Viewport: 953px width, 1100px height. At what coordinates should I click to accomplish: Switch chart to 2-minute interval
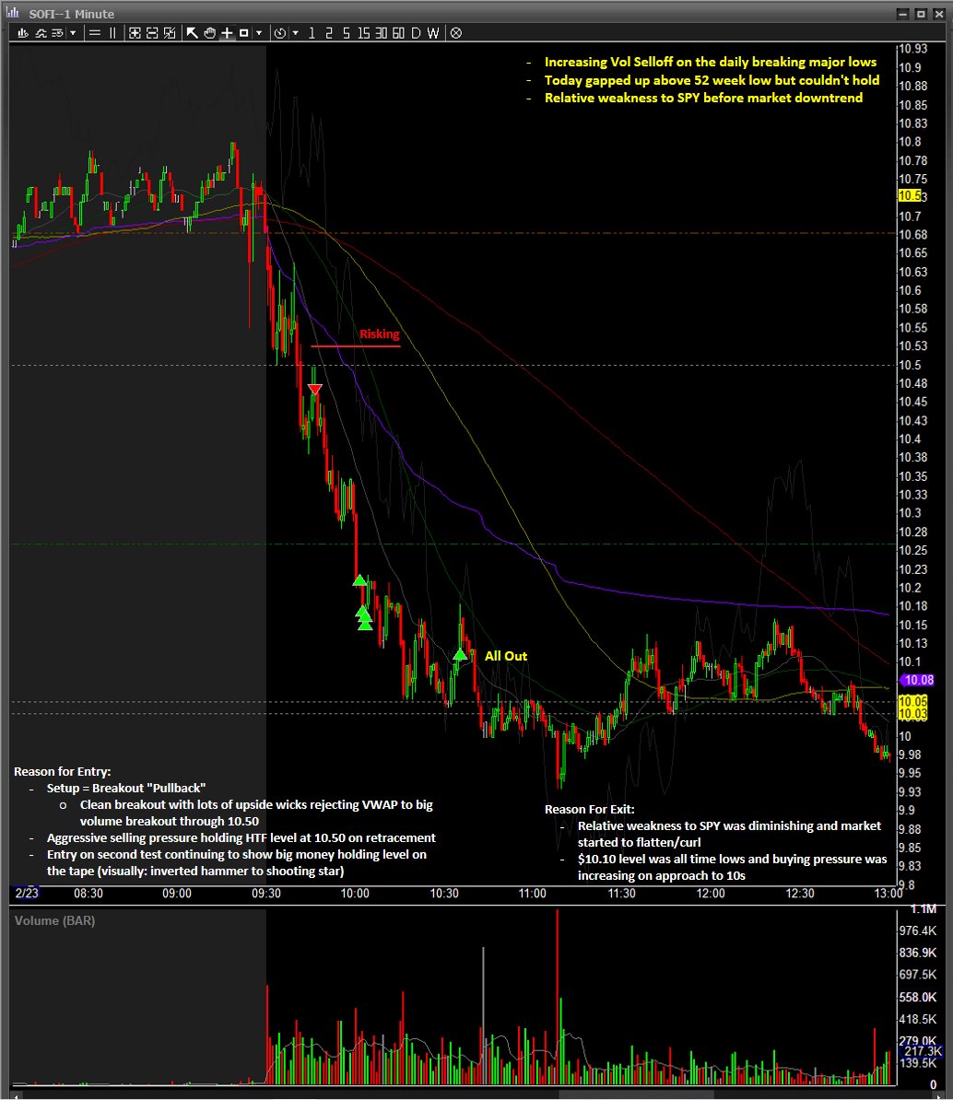point(328,33)
